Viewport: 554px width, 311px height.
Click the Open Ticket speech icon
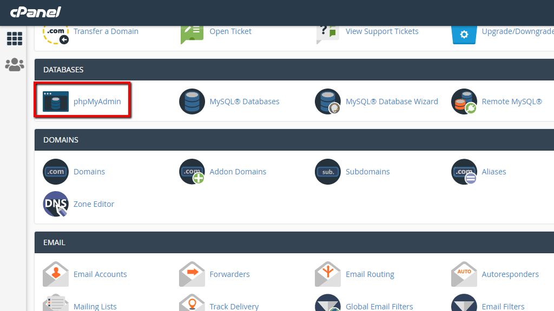tap(192, 35)
